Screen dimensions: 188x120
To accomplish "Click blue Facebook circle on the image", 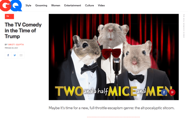I will click(x=164, y=92).
